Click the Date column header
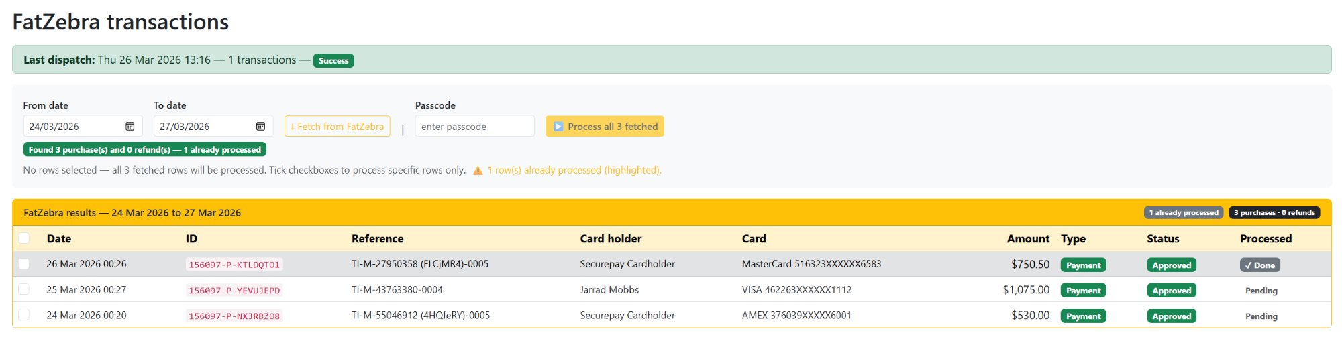 coord(59,239)
